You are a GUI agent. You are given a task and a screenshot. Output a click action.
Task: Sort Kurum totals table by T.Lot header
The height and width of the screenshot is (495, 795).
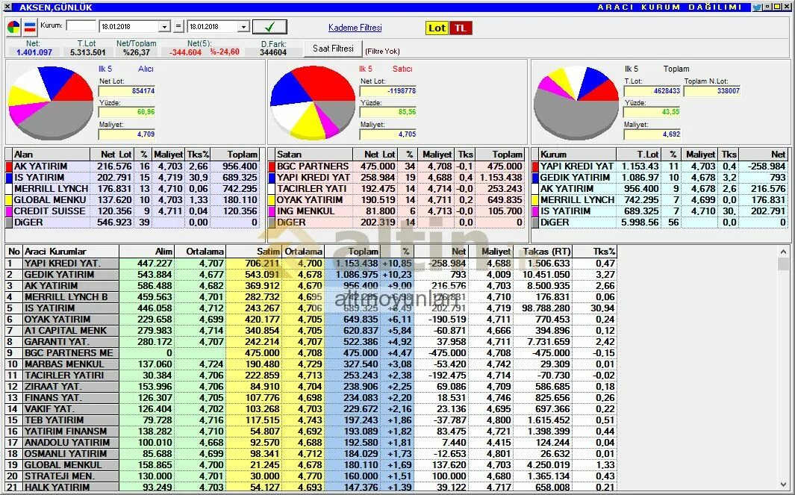tap(639, 155)
